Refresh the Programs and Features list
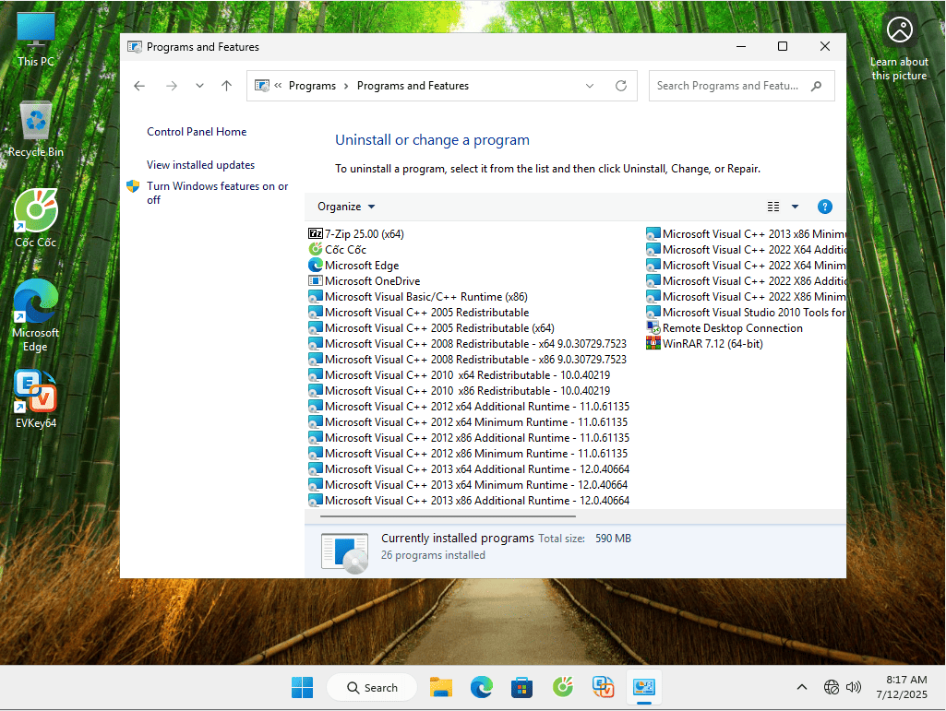This screenshot has width=946, height=711. (621, 86)
